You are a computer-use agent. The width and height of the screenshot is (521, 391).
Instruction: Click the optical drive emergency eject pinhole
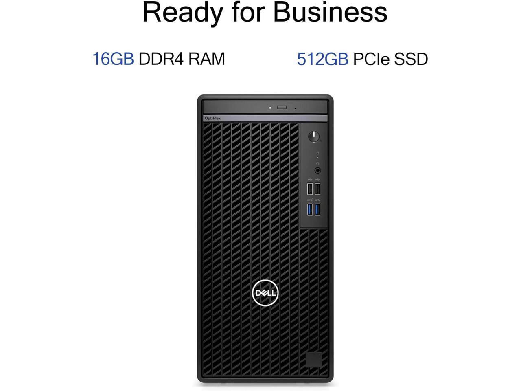(295, 108)
